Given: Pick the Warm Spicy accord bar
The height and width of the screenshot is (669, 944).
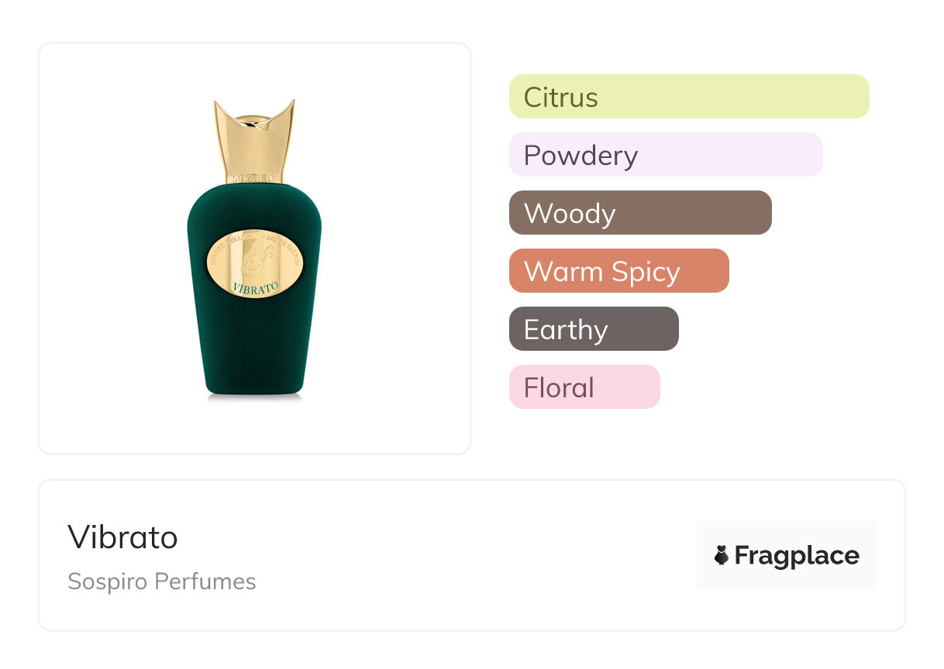Looking at the screenshot, I should (618, 271).
